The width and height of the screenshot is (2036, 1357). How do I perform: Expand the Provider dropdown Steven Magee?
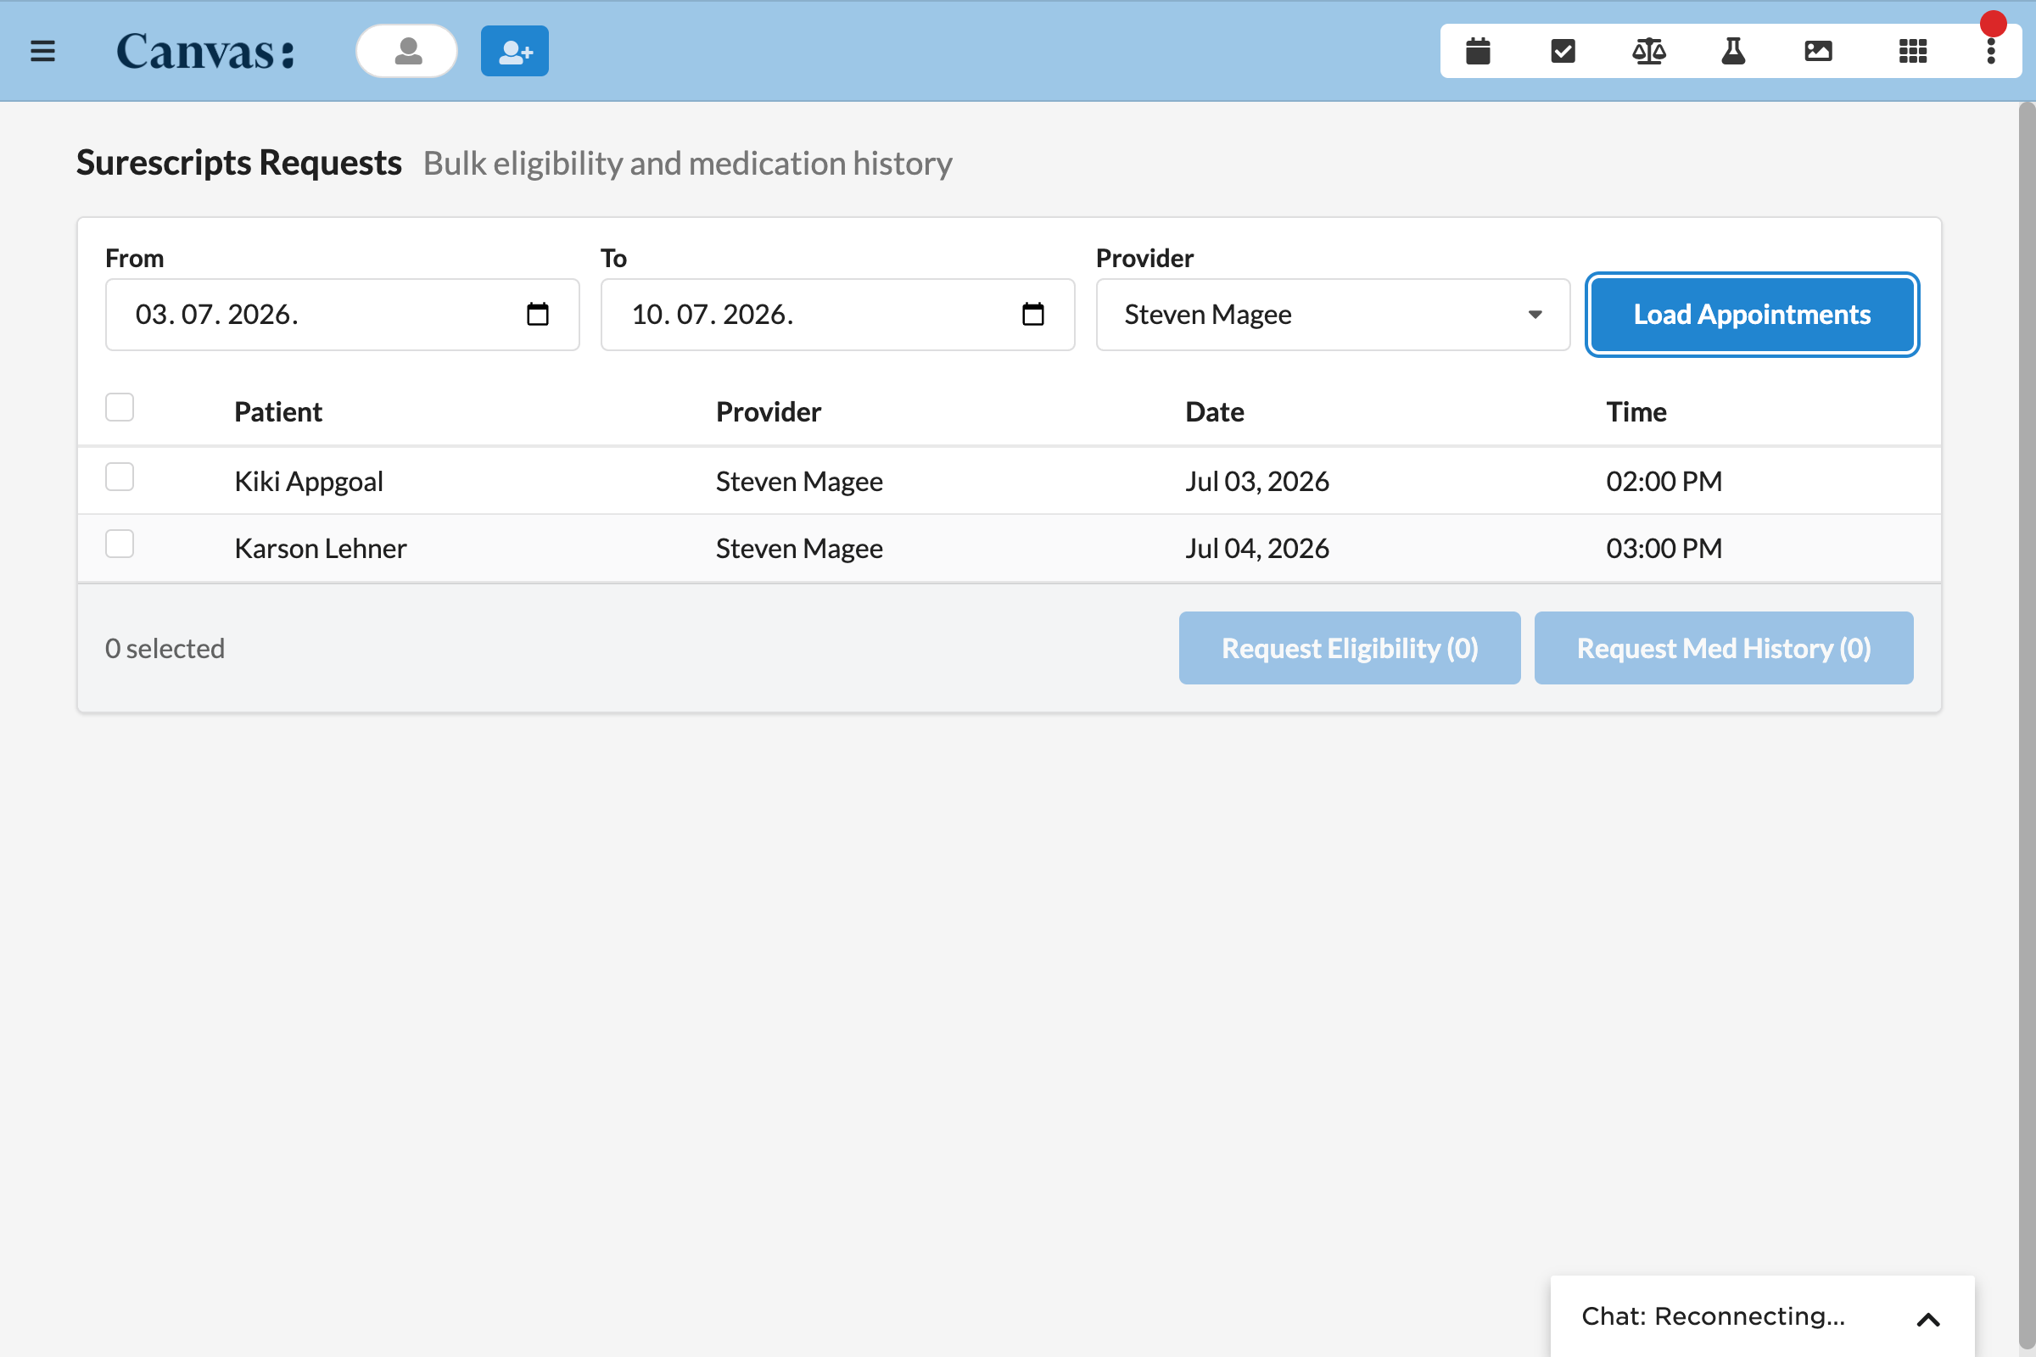[1333, 314]
